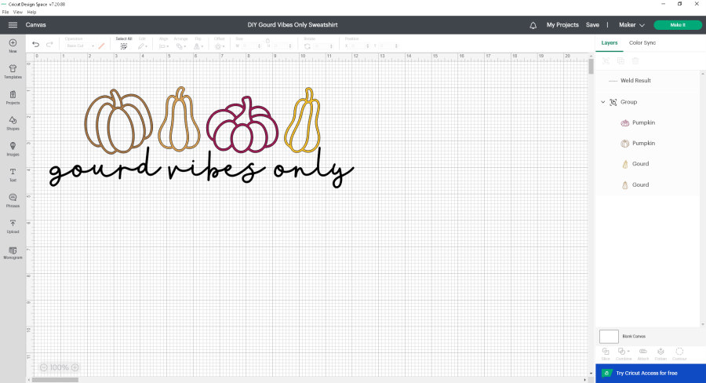Screen dimensions: 706x383
Task: Click Select All in toolbar
Action: pos(124,44)
